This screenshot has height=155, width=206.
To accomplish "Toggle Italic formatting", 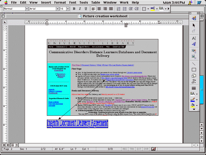I will point(80,9).
